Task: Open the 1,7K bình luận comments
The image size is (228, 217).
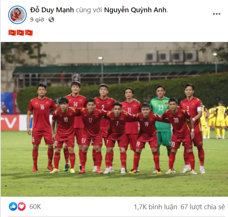Action: (x=155, y=207)
